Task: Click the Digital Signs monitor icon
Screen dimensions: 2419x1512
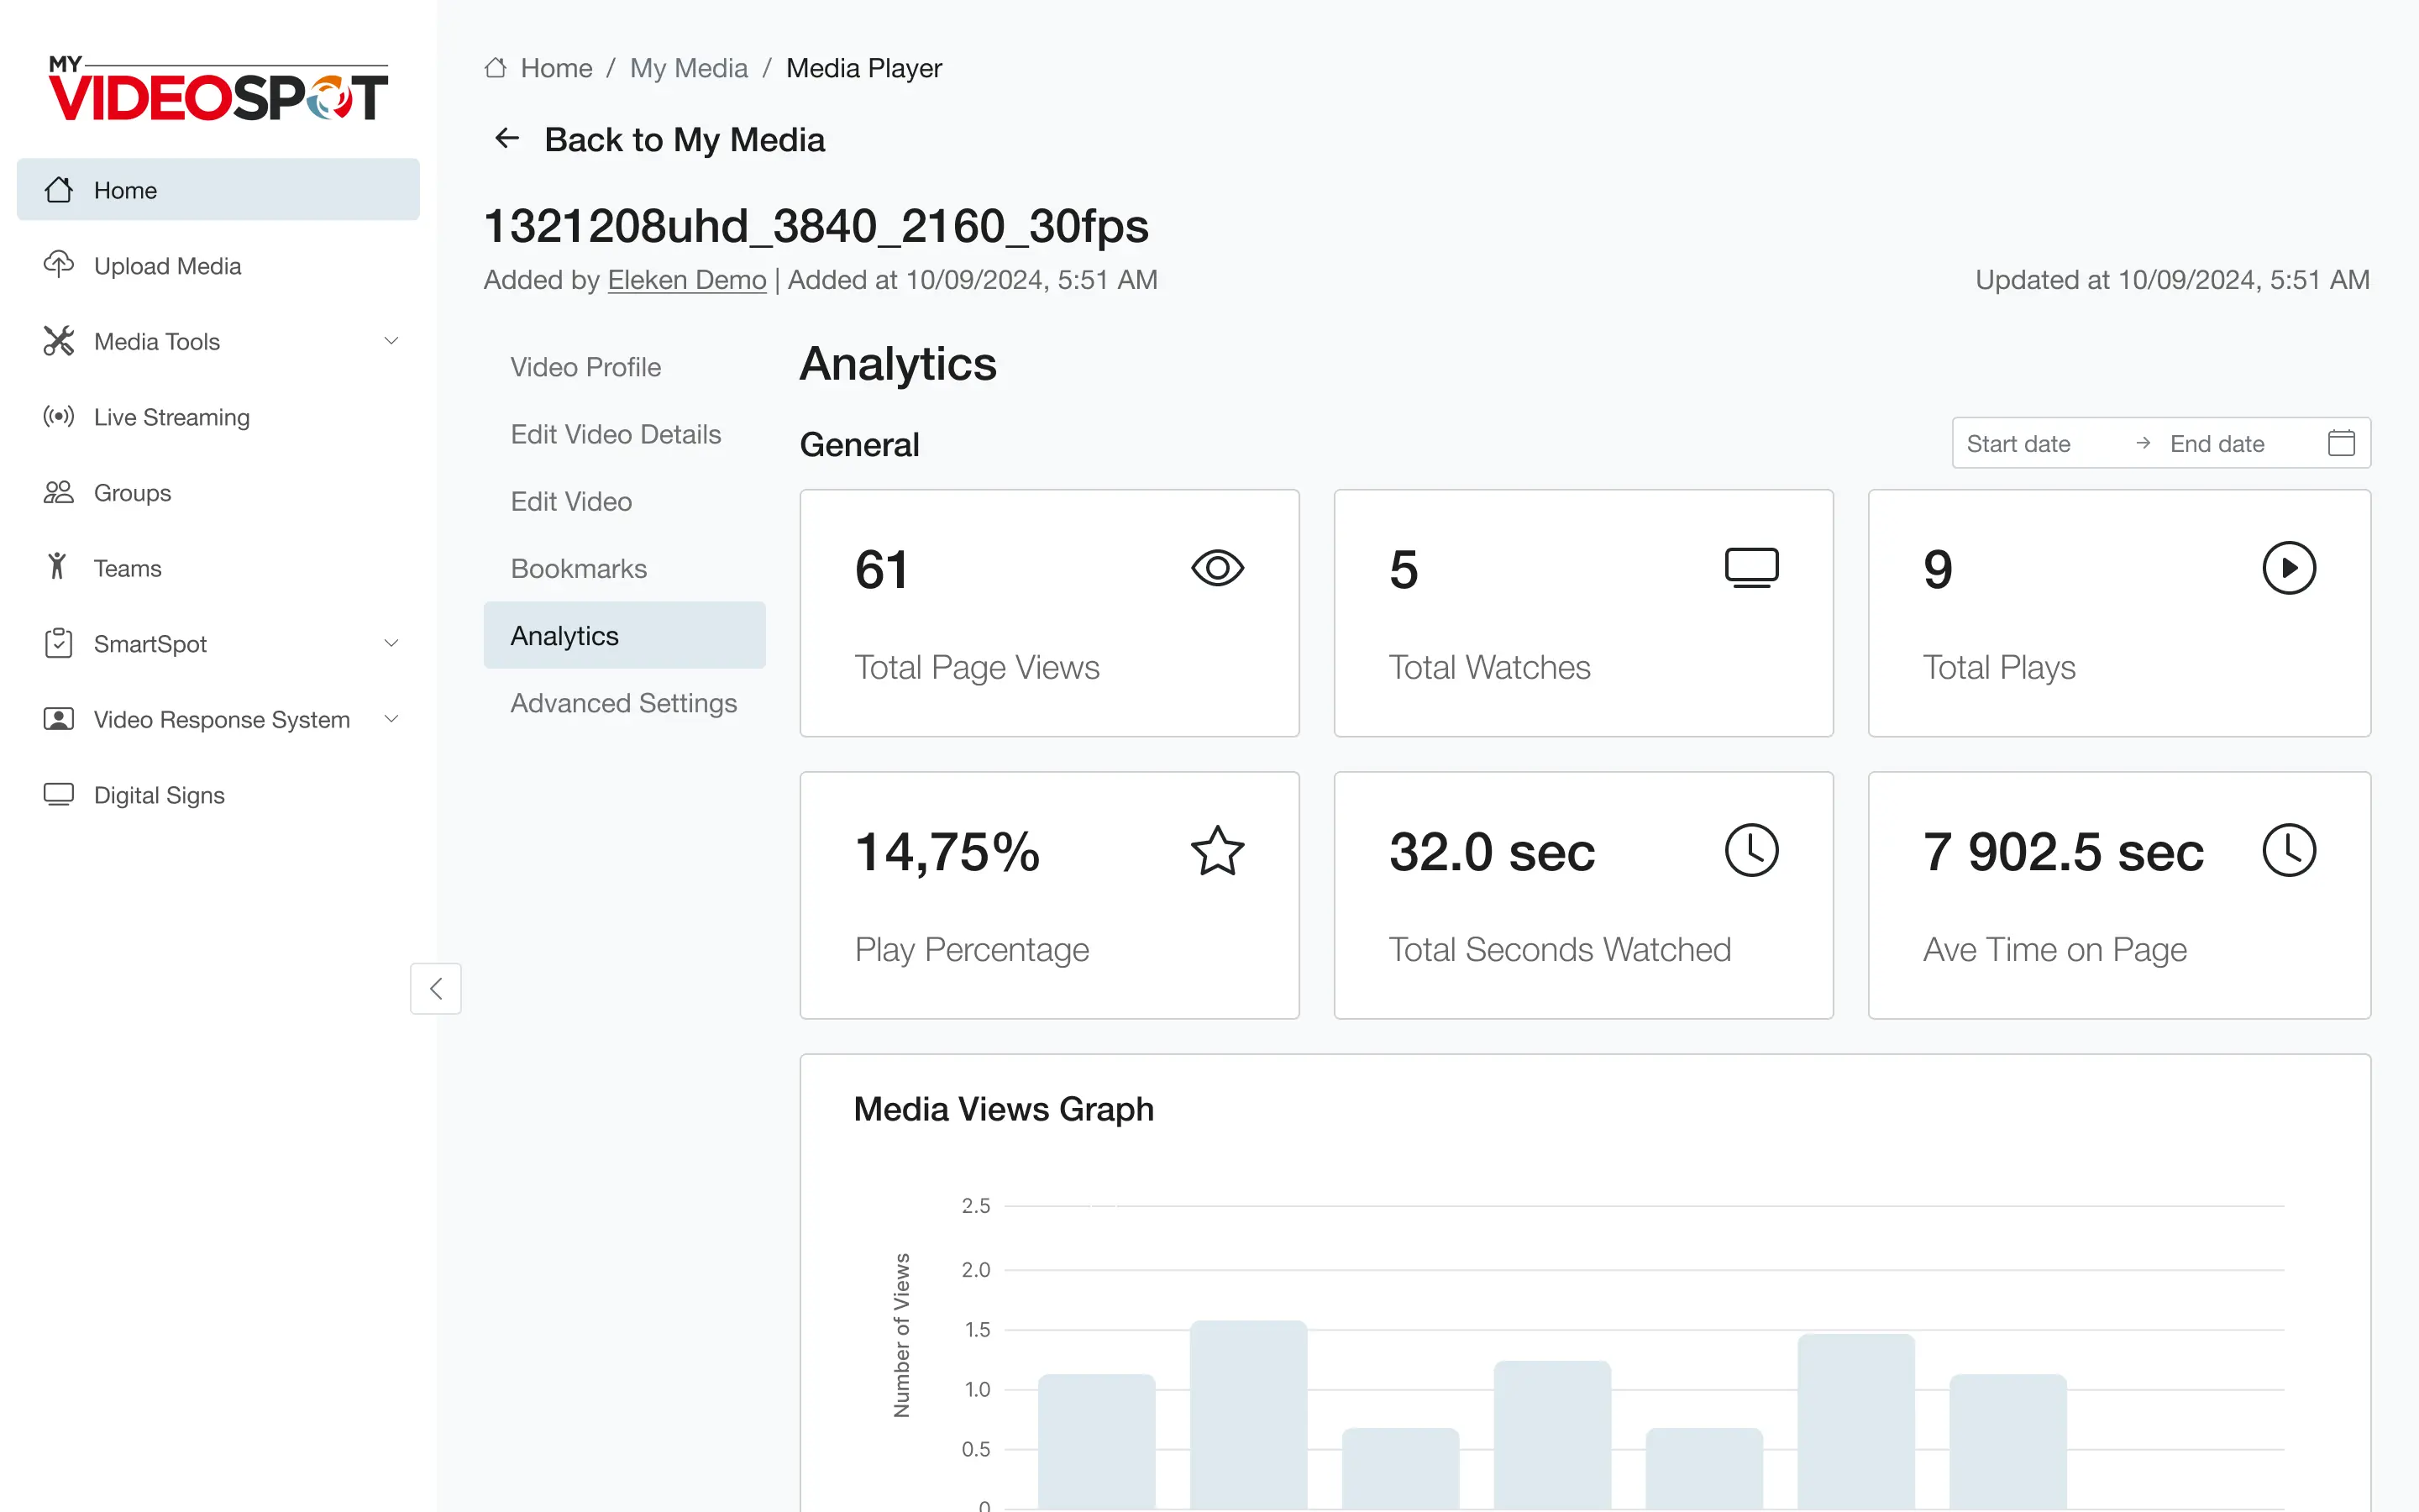Action: [58, 794]
